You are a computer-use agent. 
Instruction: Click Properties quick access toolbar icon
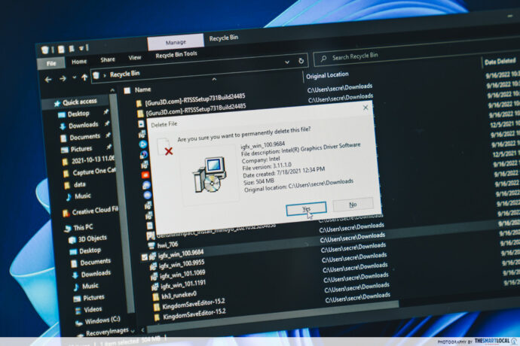click(61, 50)
